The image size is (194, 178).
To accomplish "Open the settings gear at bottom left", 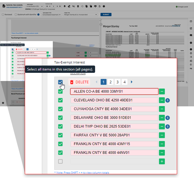I will pyautogui.click(x=3, y=103).
